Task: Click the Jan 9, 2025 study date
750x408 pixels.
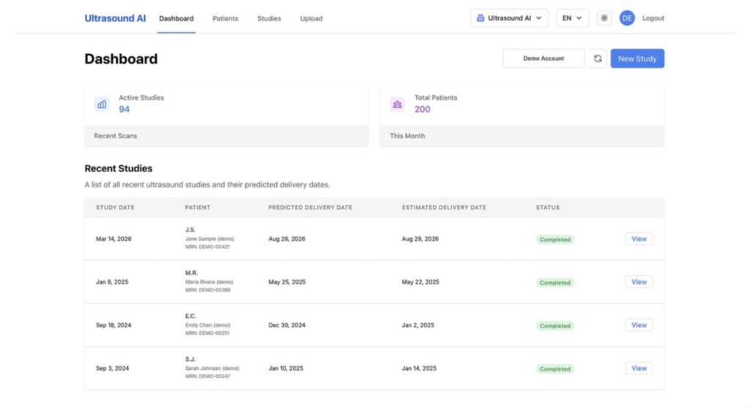Action: (x=112, y=282)
